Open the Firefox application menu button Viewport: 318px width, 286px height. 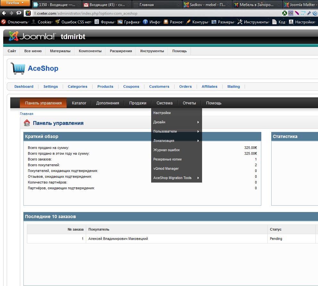15,3
